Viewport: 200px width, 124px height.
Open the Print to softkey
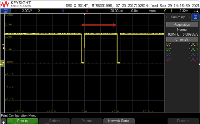click(x=22, y=121)
